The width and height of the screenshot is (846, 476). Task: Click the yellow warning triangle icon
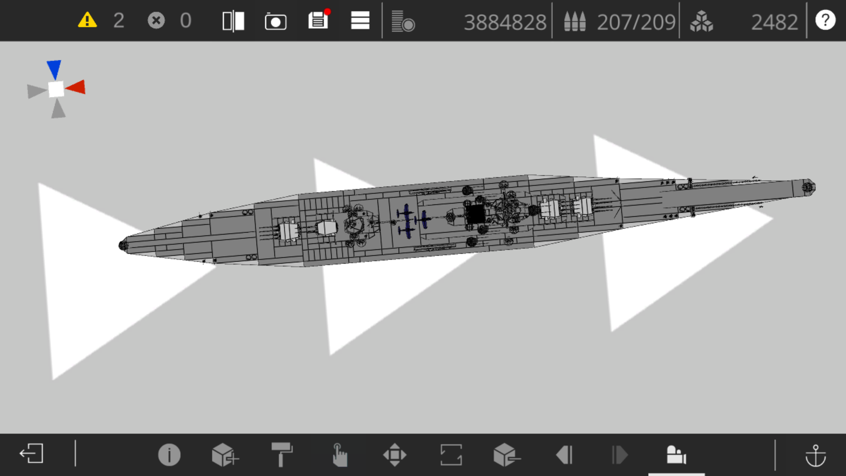pyautogui.click(x=87, y=20)
